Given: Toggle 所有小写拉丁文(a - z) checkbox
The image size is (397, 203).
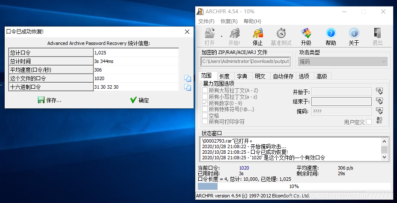Looking at the screenshot, I should pos(205,97).
